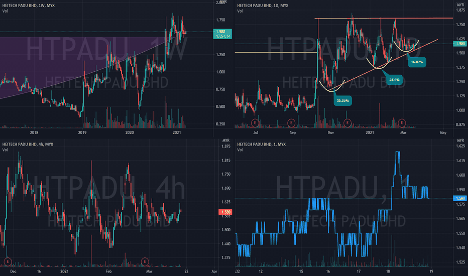Click the 1.750 value on the 1W price axis
This screenshot has width=468, height=276.
pos(220,20)
